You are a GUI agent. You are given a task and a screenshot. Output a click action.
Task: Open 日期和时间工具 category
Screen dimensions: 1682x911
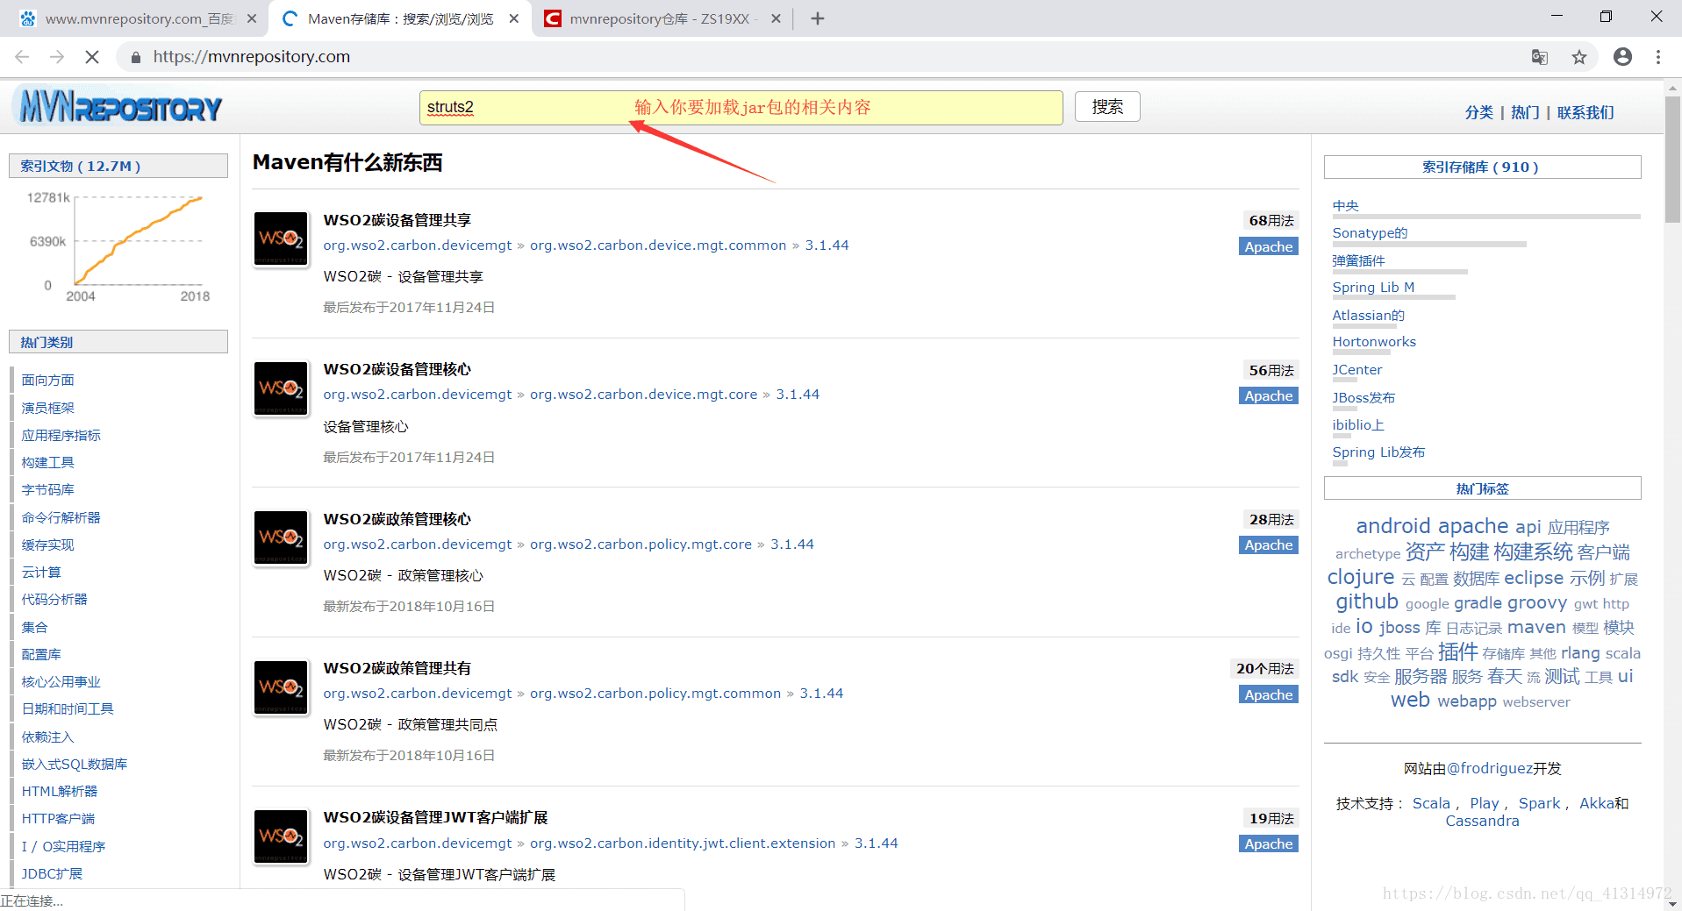[68, 708]
